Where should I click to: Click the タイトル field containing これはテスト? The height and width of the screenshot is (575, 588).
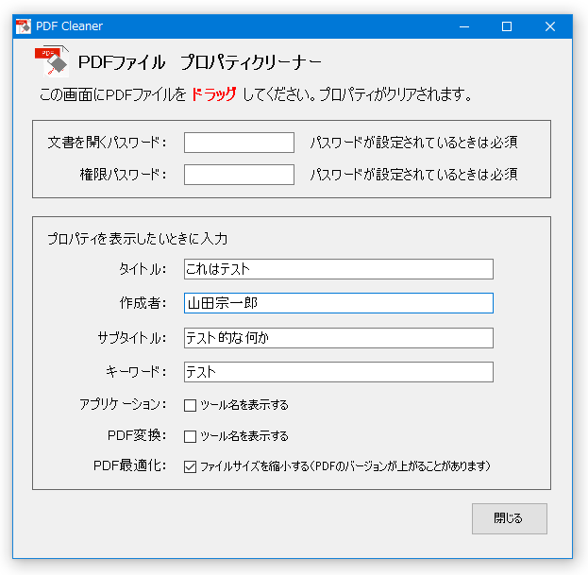[339, 269]
